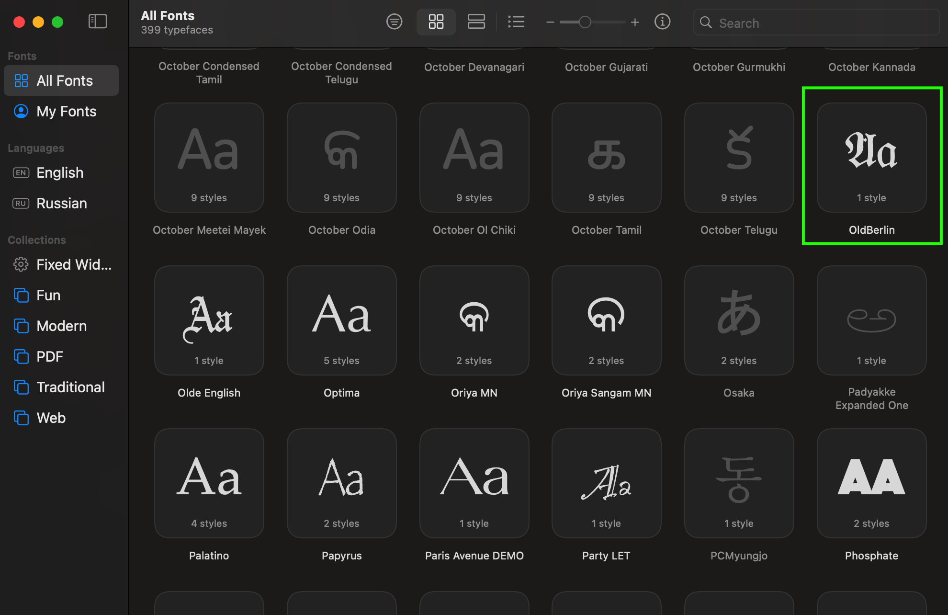Switch to samples row view

(x=476, y=22)
